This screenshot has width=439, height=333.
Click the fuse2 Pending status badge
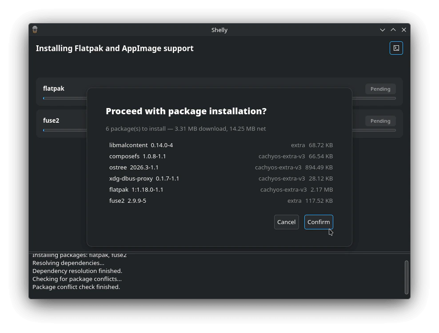(x=380, y=121)
